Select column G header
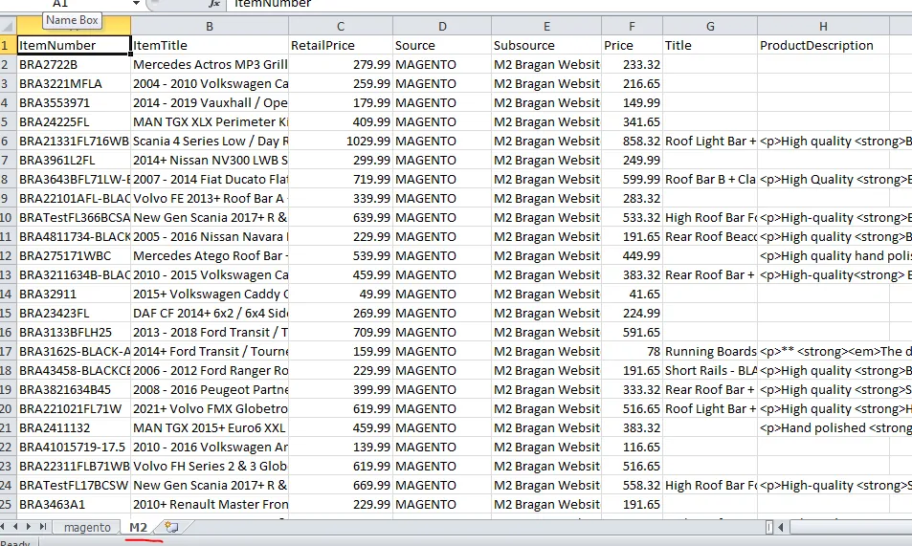Screen dimensions: 912x546 click(710, 26)
